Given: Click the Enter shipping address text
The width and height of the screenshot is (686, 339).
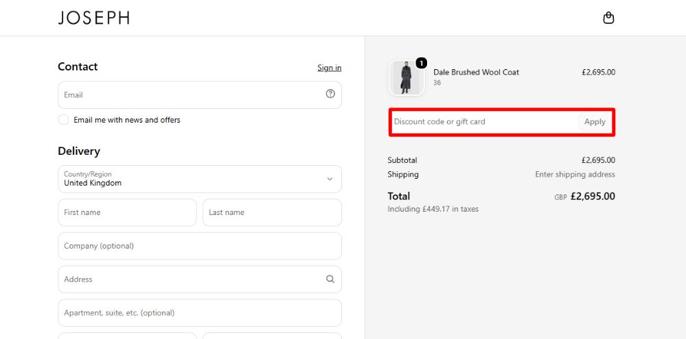Looking at the screenshot, I should coord(575,175).
